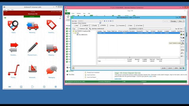The height and width of the screenshot is (106, 189).
Task: Tap the globe icon in the bottom bar
Action: (x=56, y=87)
